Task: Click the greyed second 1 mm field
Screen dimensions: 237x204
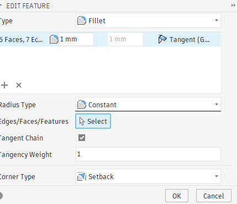Action: pyautogui.click(x=125, y=39)
